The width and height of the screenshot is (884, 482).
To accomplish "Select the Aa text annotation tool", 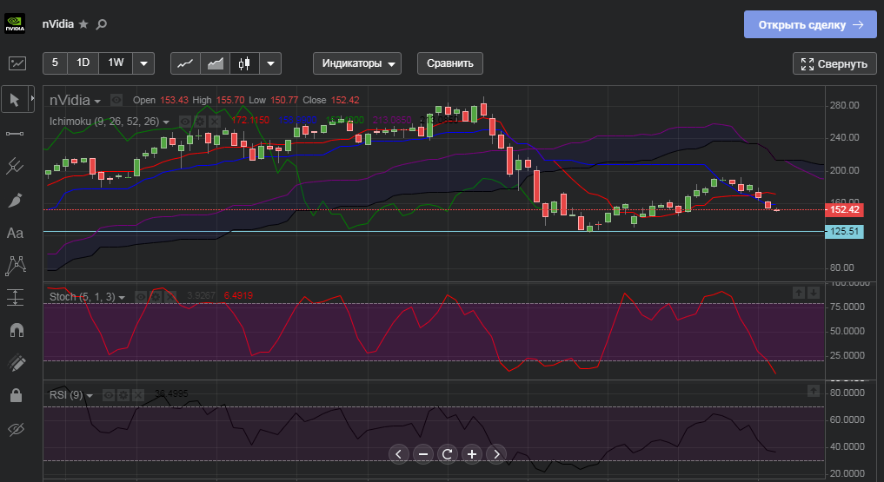I will point(15,233).
